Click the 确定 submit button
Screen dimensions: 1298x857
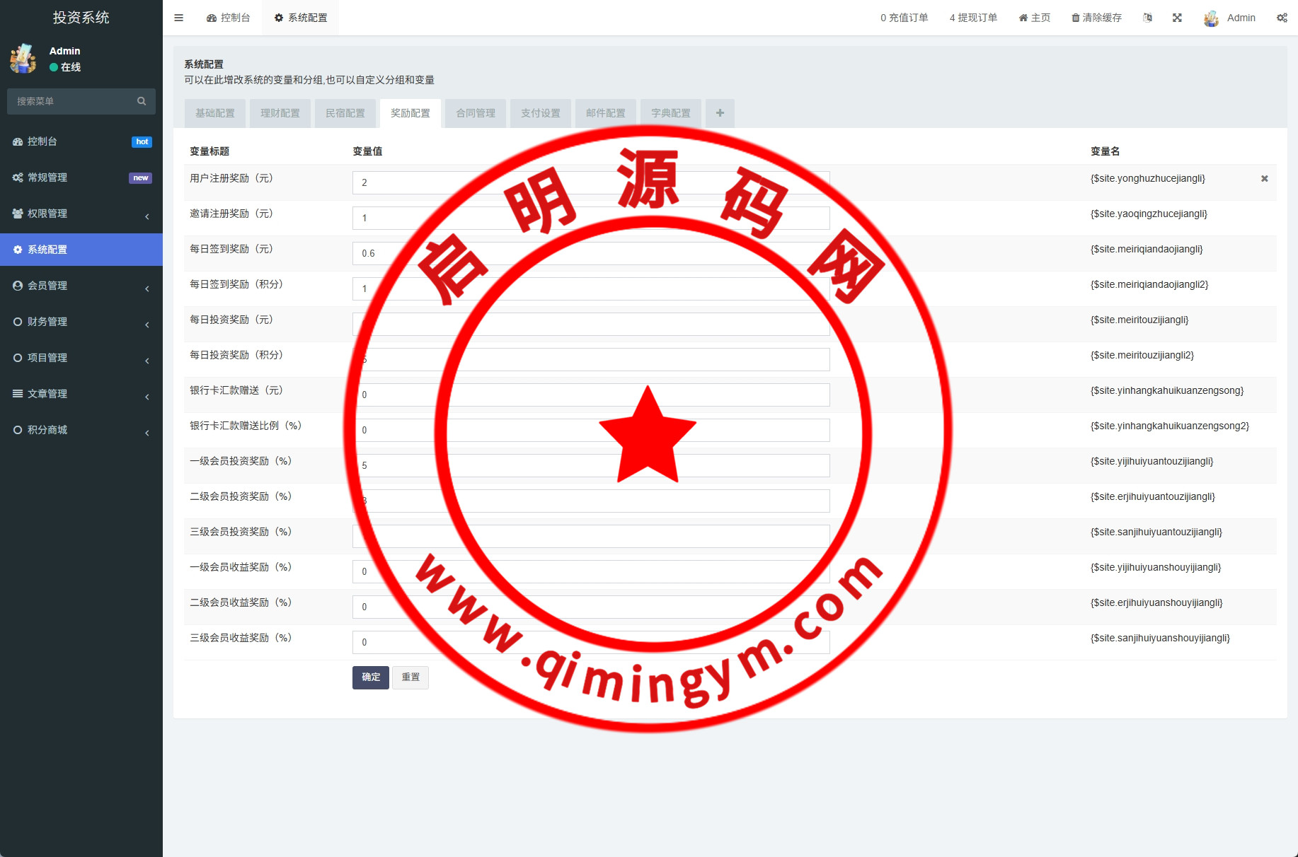coord(370,677)
